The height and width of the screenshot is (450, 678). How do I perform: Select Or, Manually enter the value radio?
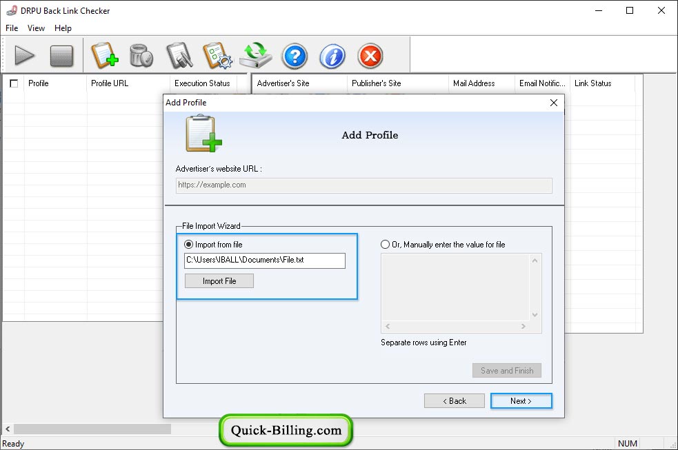(385, 245)
